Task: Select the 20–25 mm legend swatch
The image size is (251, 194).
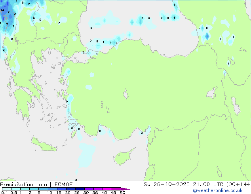Action: (70, 189)
